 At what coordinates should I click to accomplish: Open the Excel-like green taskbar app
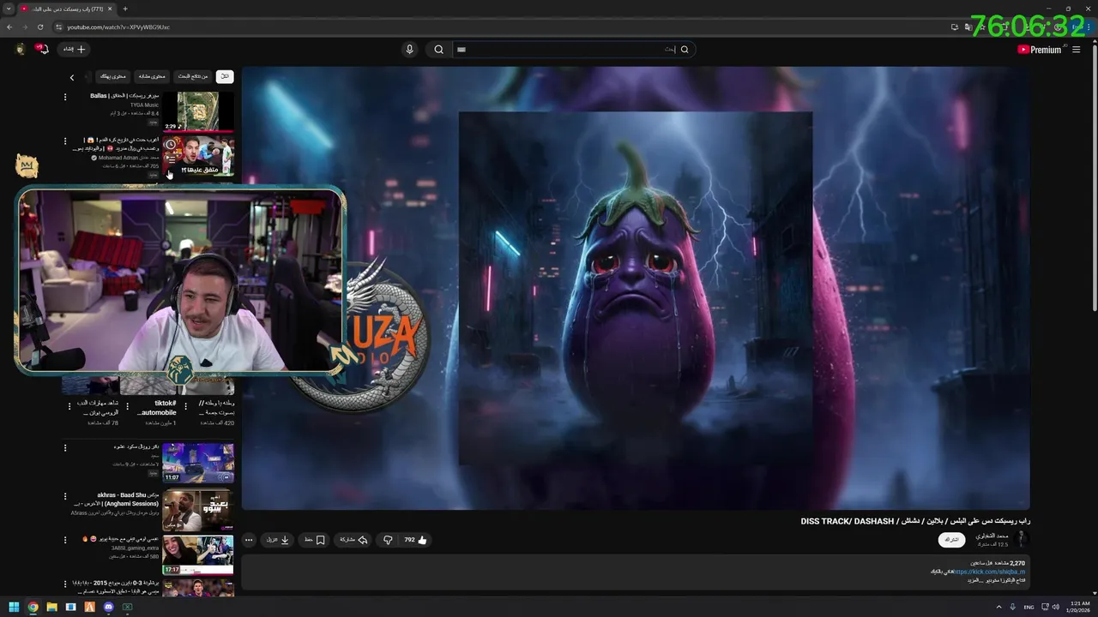tap(127, 607)
